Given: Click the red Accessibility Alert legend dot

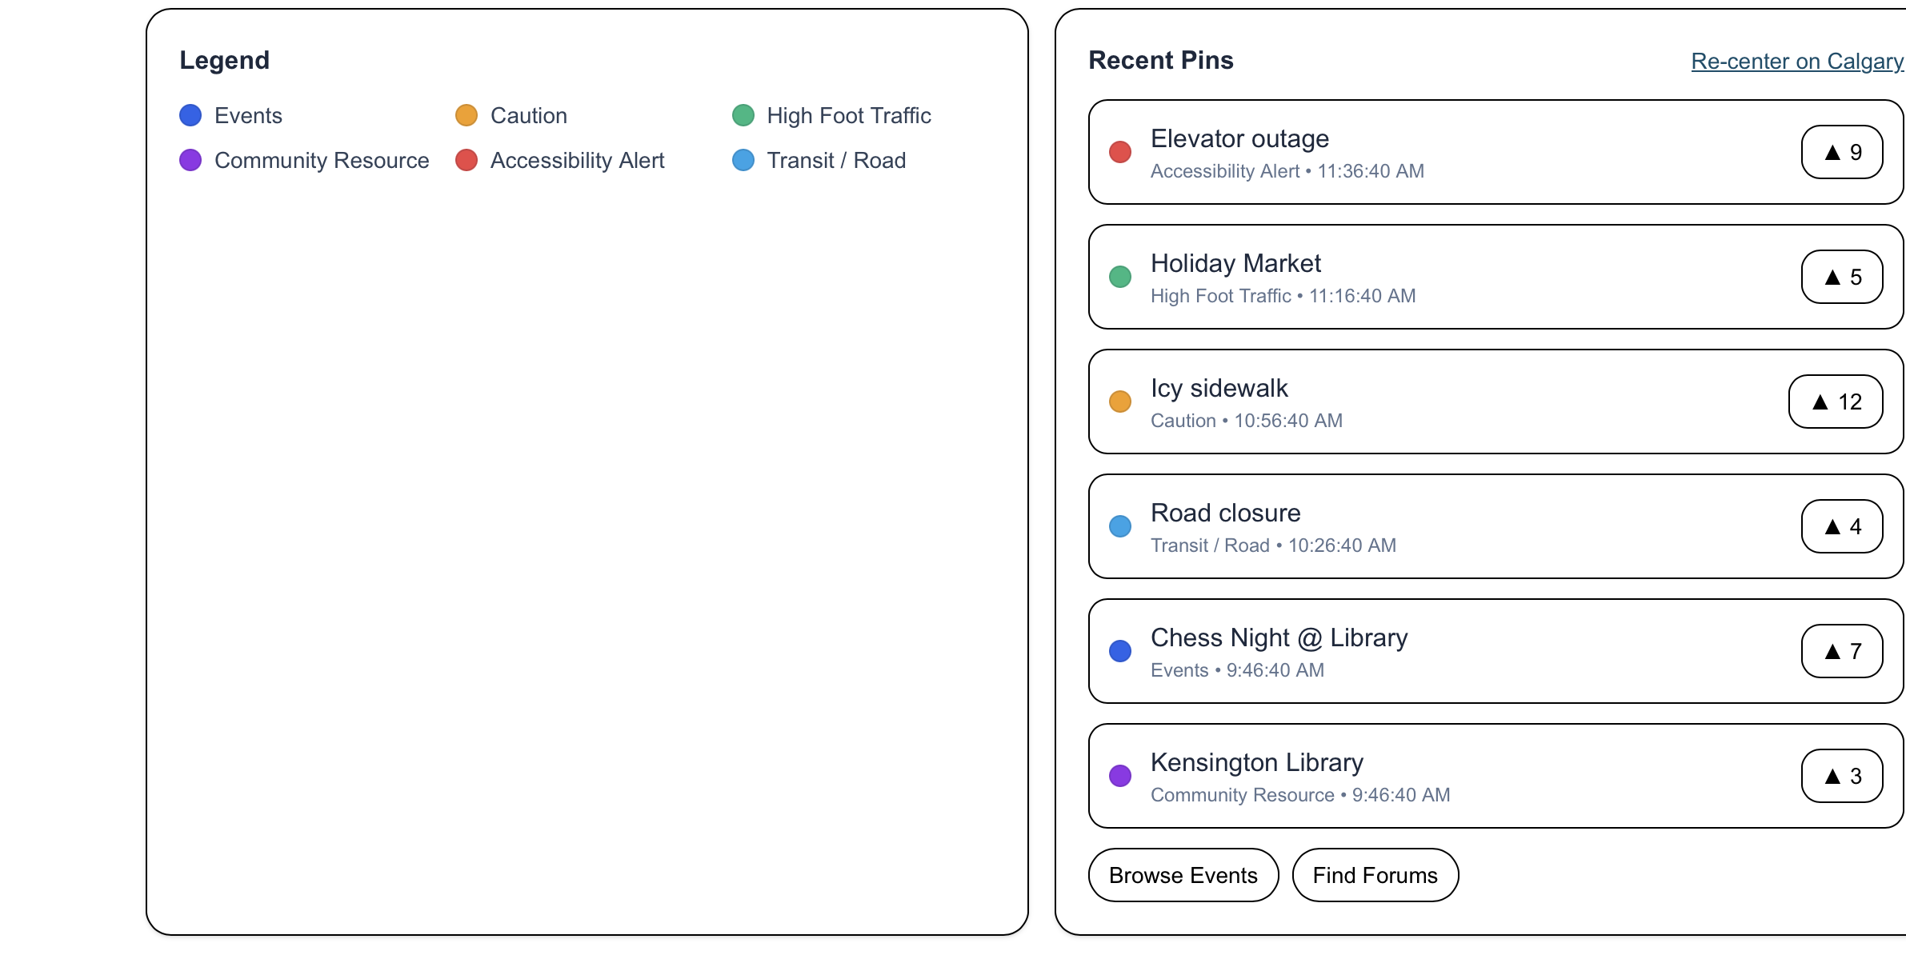Looking at the screenshot, I should 466,160.
